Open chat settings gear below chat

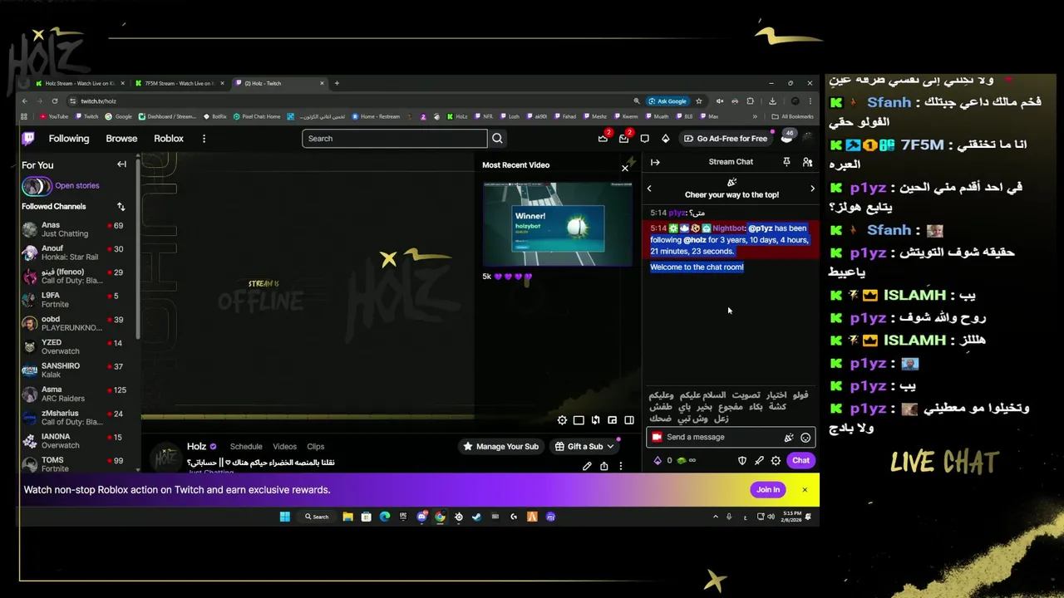click(x=776, y=460)
